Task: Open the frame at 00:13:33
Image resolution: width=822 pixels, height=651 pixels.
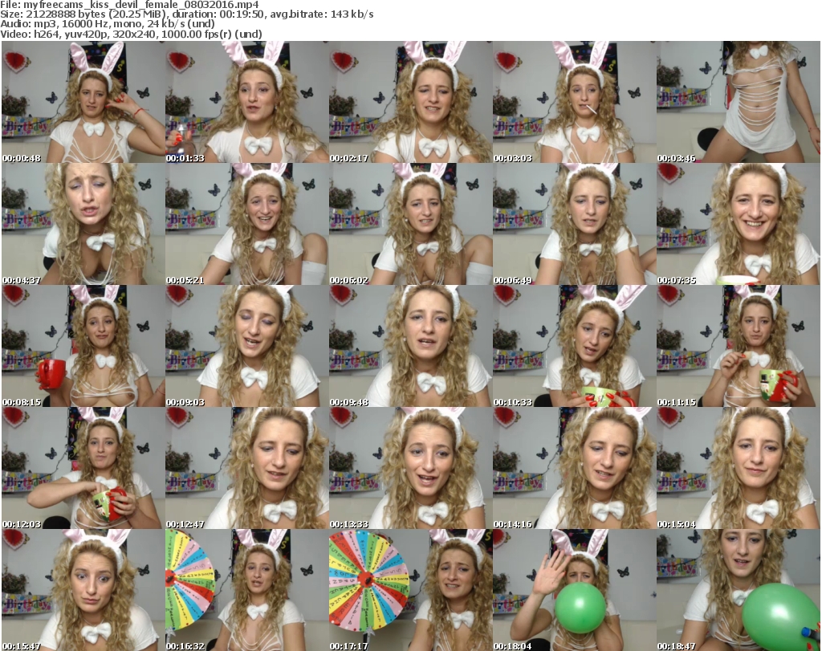Action: (410, 468)
